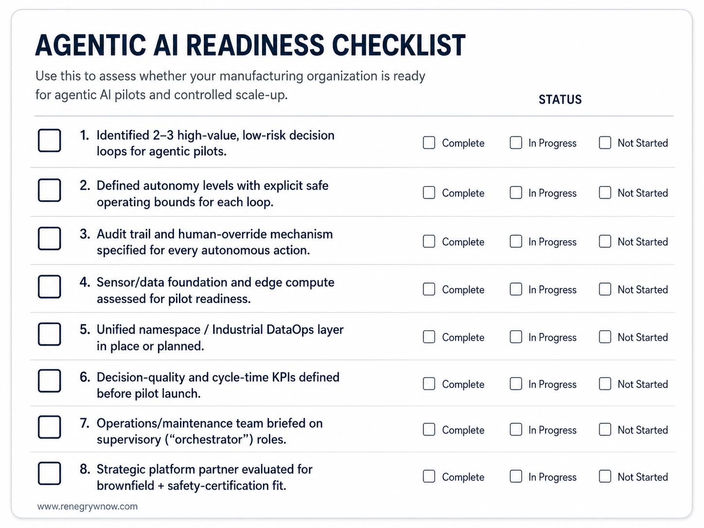Tick Complete for high-value decision loops item
Screen dimensions: 704x528
click(x=429, y=142)
